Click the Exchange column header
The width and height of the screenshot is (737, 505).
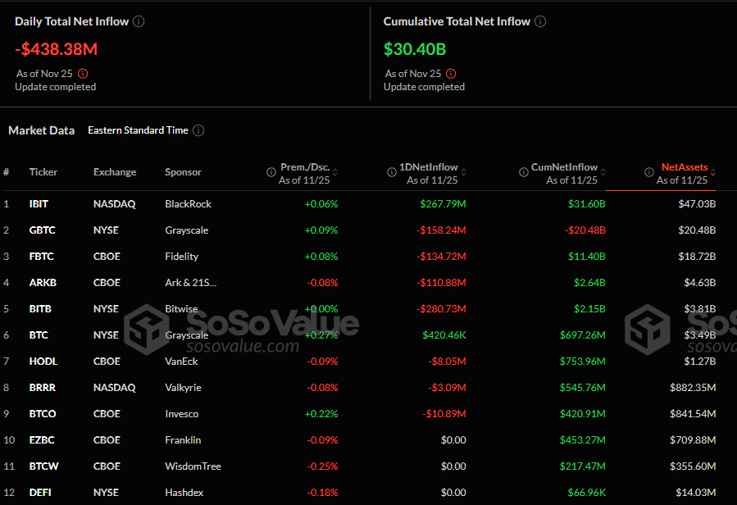coord(115,172)
